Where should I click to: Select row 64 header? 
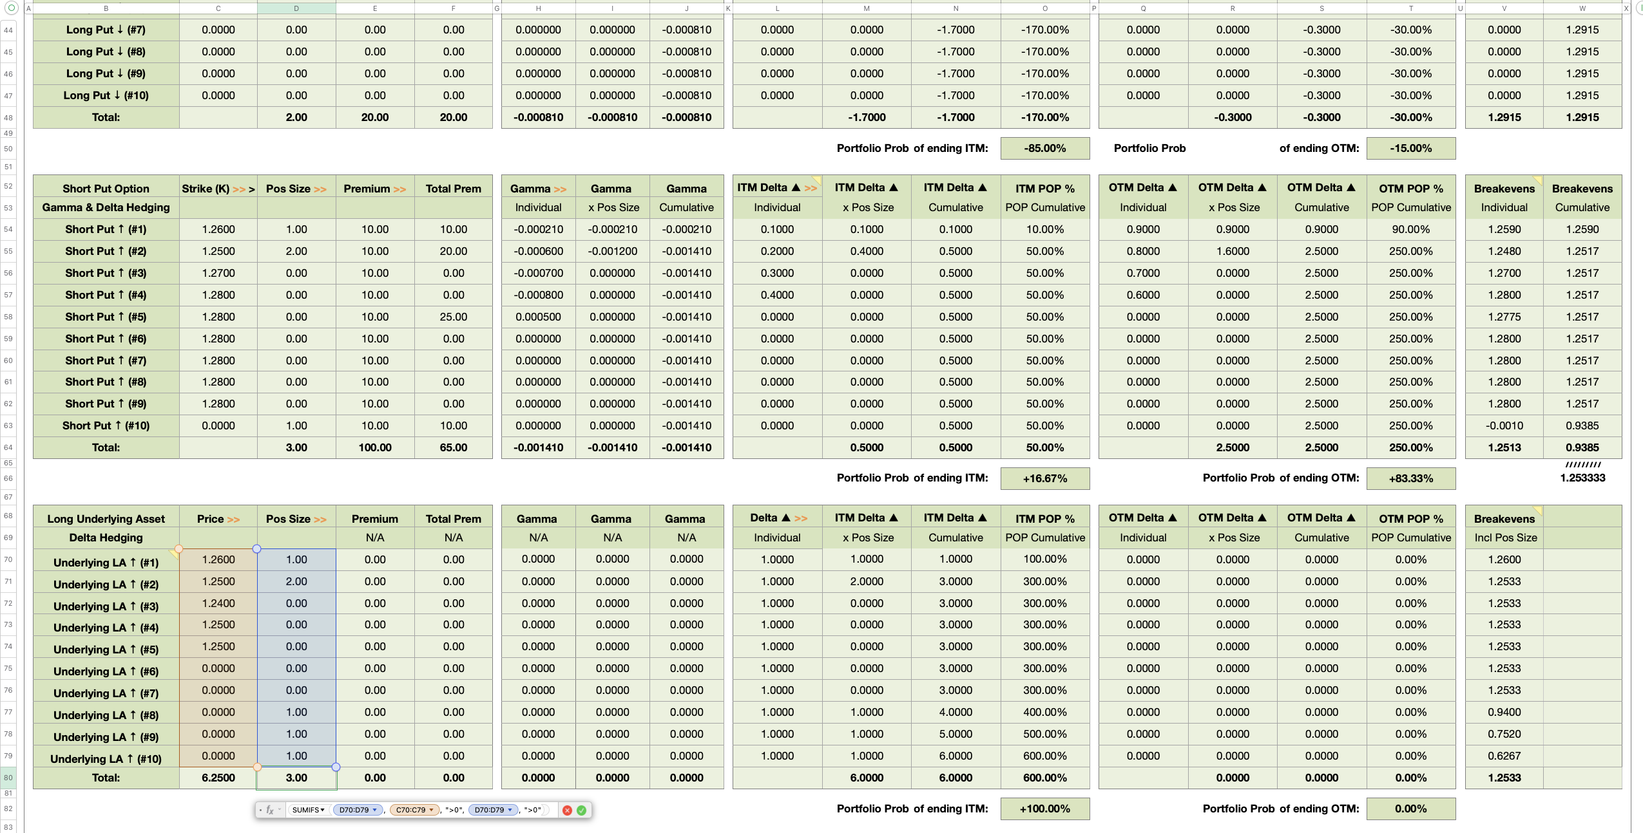8,447
